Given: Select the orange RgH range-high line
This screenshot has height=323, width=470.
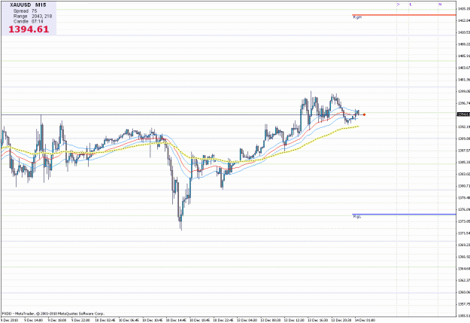Looking at the screenshot, I should tap(404, 15).
